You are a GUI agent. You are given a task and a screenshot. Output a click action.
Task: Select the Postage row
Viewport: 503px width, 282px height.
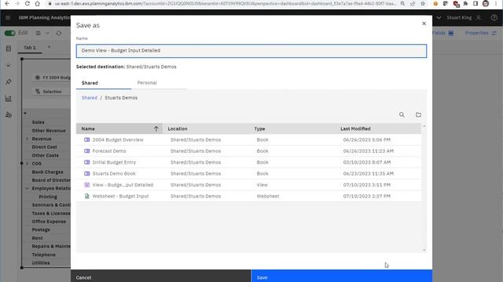pos(41,230)
